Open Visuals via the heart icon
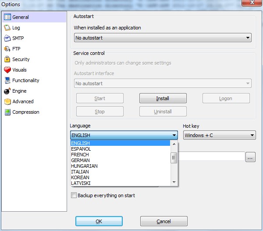This screenshot has width=263, height=231. coord(7,70)
